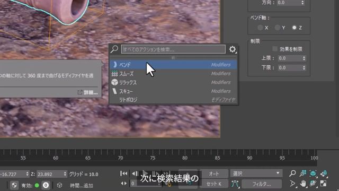Toggle 有効 green status indicator
339x191 pixels.
point(37,185)
